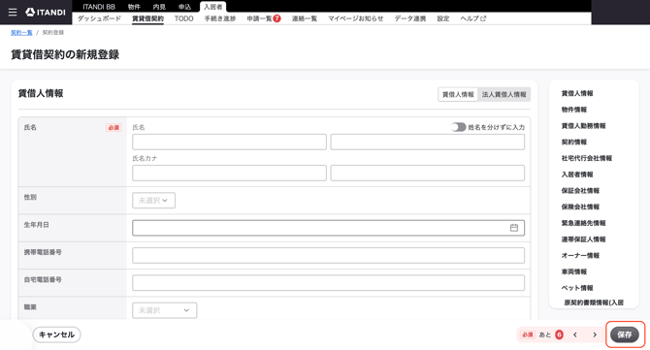Go to previous required field arrow
The width and height of the screenshot is (650, 350).
click(x=575, y=334)
